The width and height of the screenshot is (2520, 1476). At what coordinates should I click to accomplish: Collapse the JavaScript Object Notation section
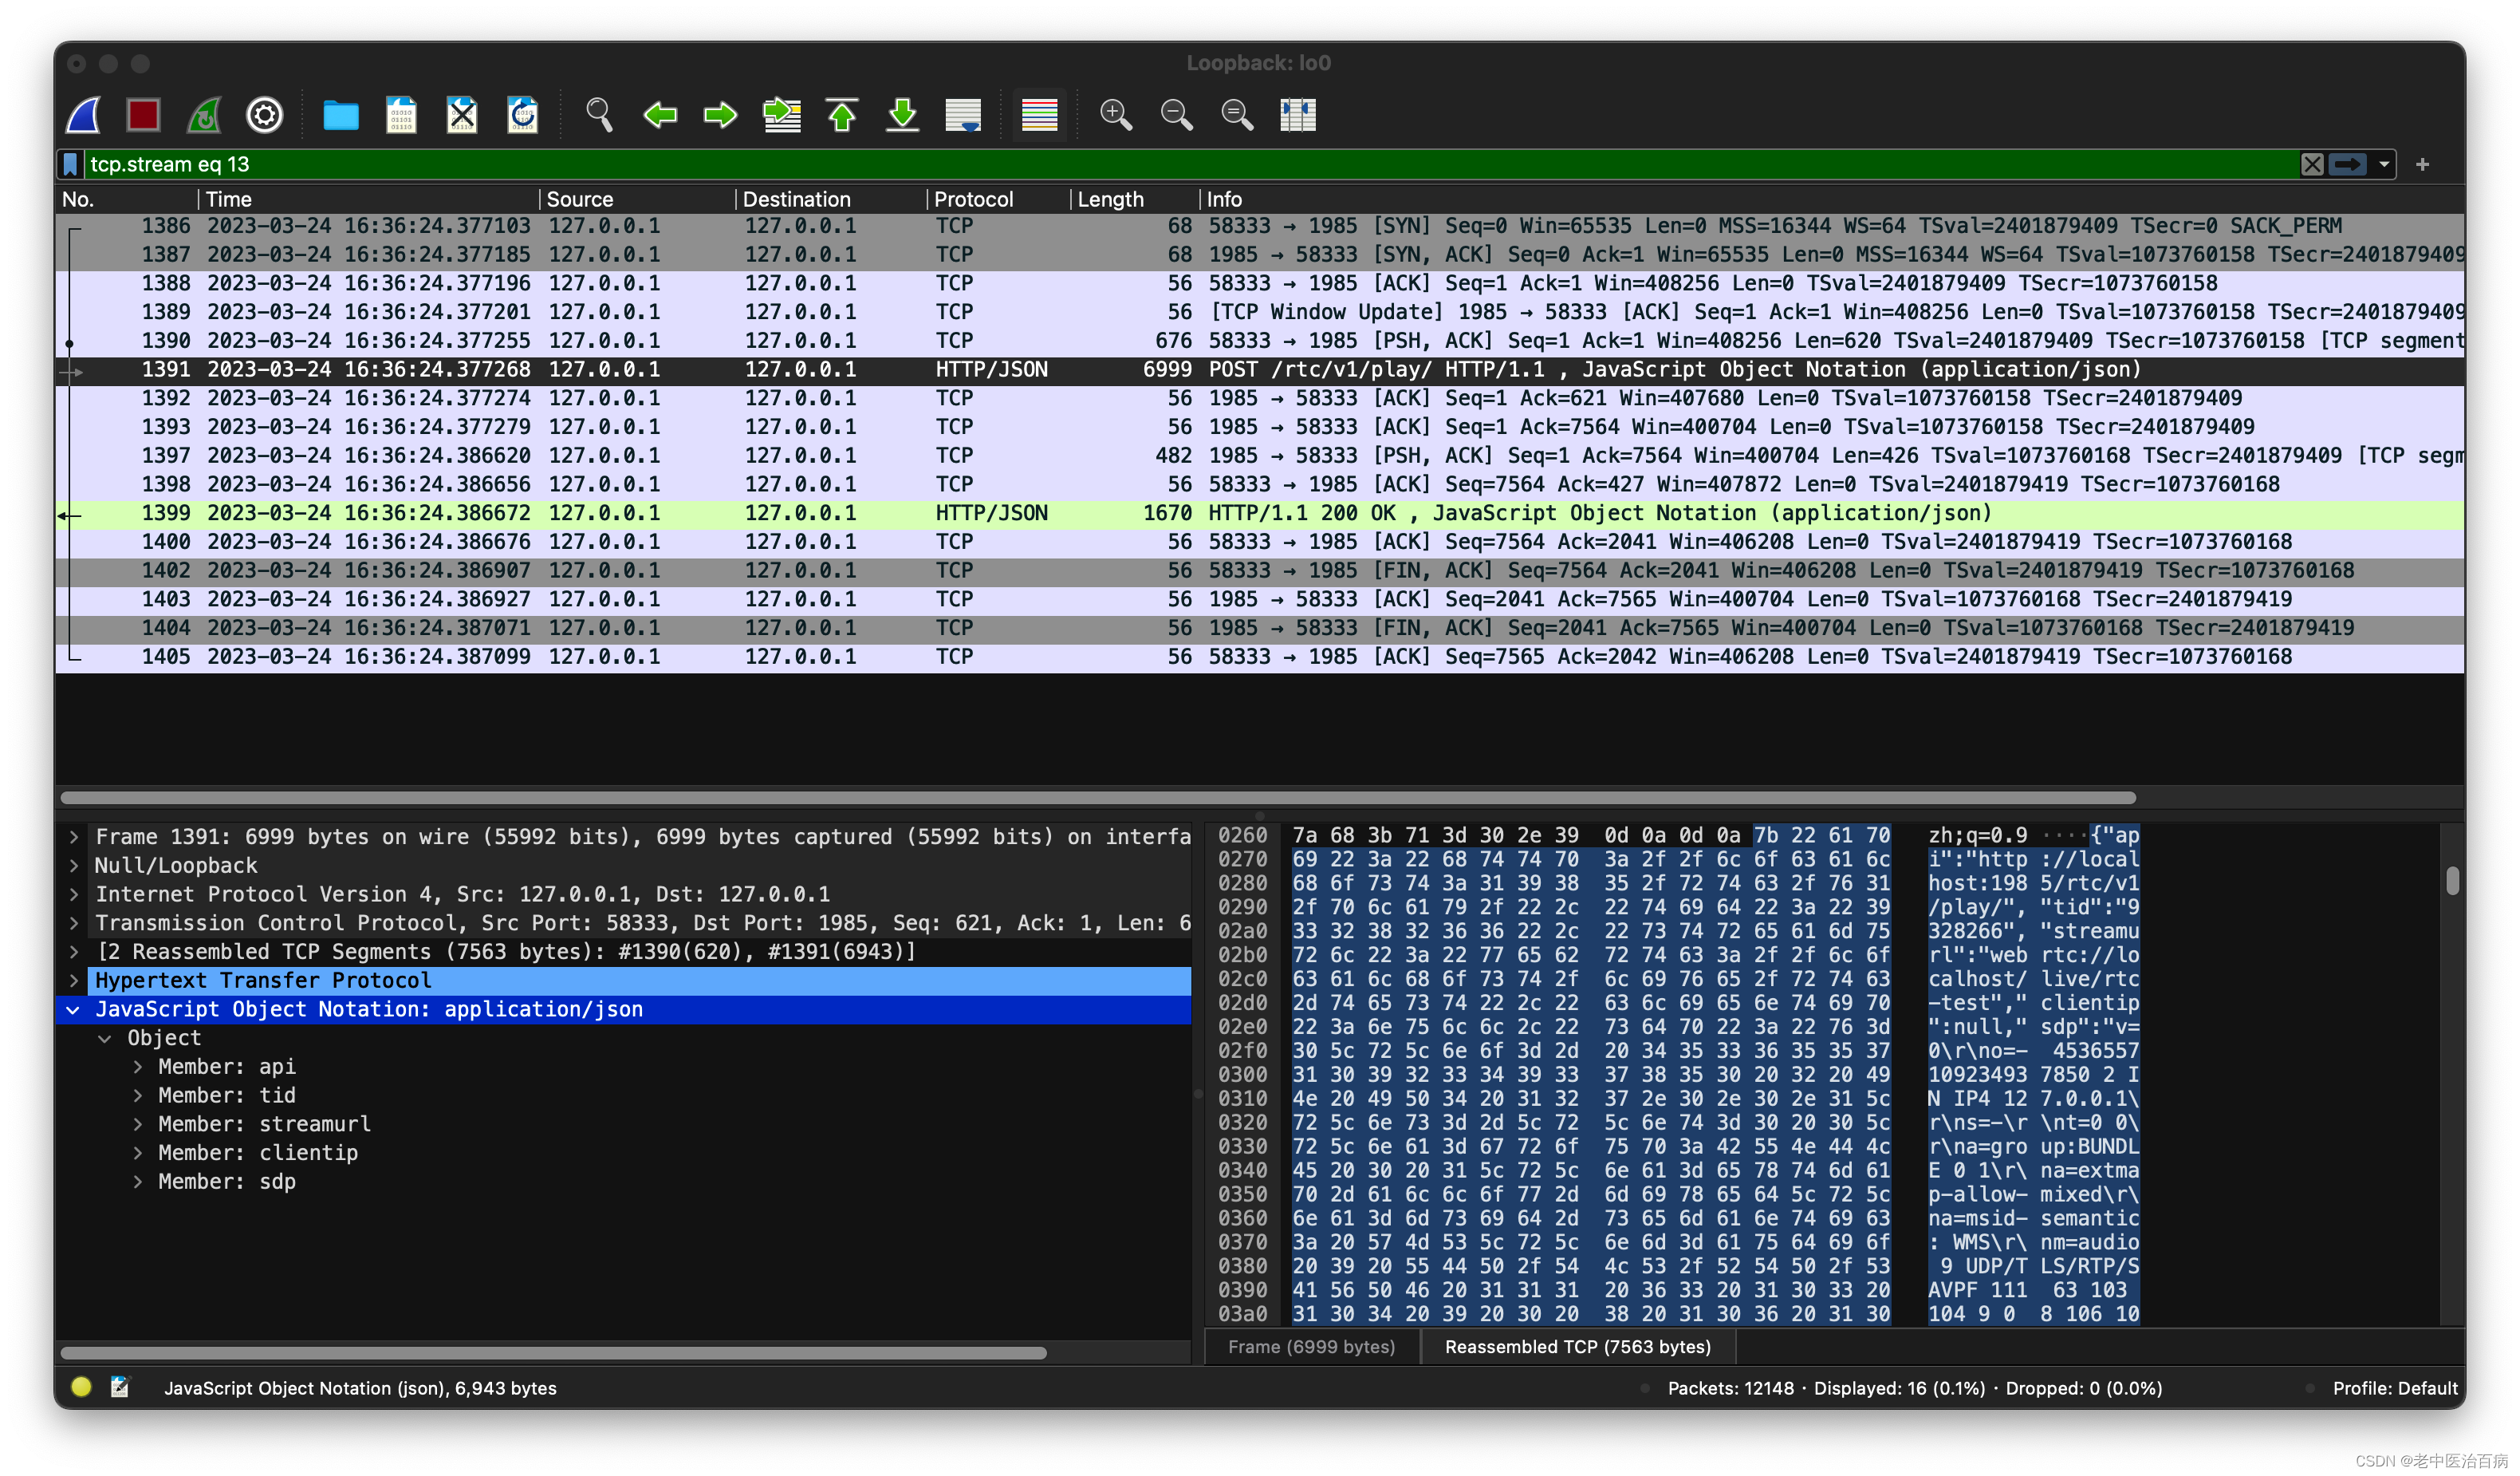74,1010
